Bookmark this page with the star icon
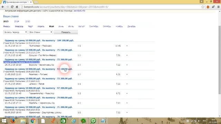This screenshot has height=124, width=221. click(x=203, y=7)
